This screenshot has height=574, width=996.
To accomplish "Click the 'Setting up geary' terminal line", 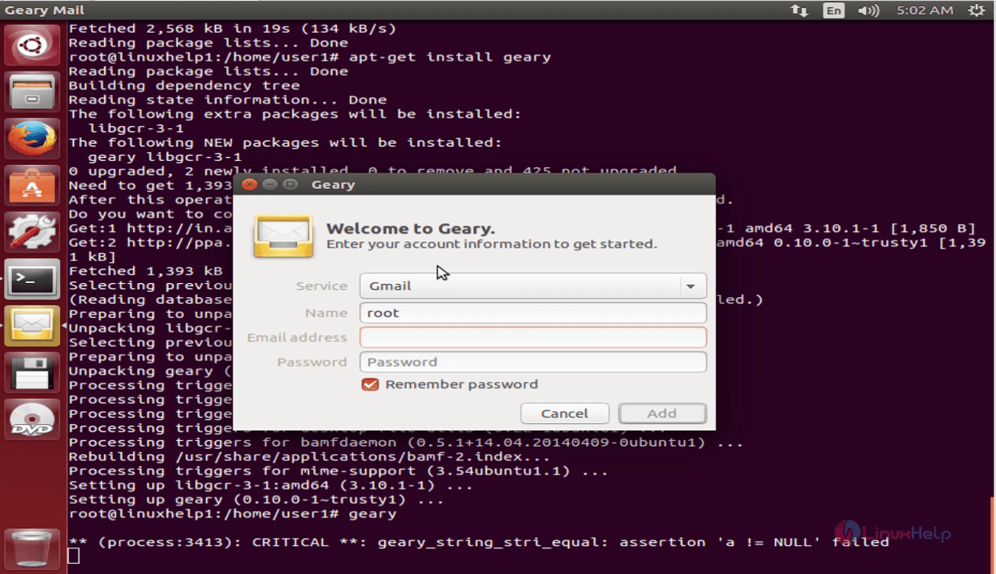I will (x=256, y=499).
